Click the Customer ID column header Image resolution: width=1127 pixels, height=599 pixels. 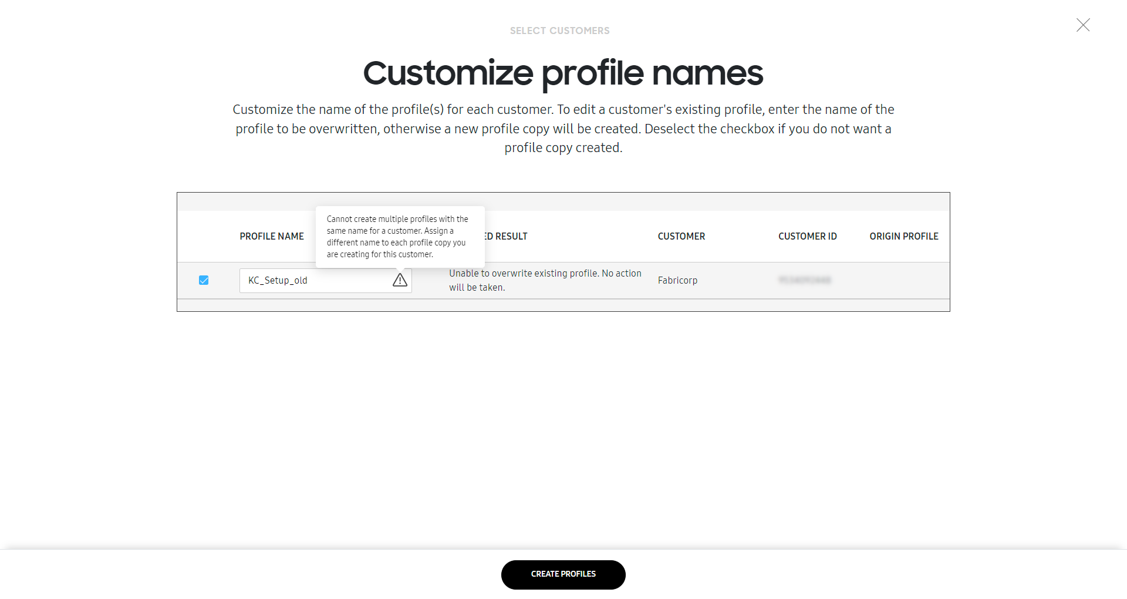(808, 236)
